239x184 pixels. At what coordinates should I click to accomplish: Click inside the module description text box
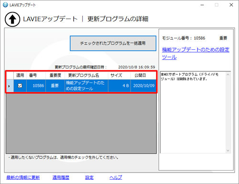coord(193,113)
